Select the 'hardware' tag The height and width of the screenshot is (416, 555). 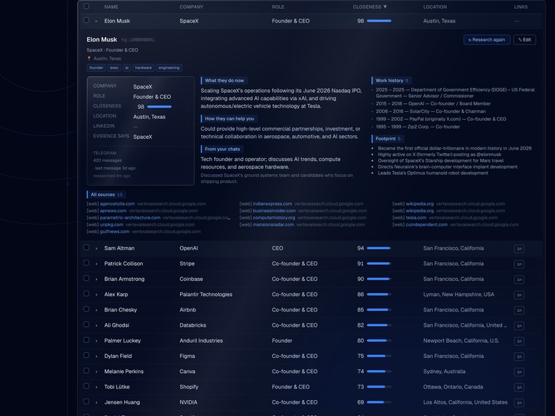pyautogui.click(x=143, y=68)
